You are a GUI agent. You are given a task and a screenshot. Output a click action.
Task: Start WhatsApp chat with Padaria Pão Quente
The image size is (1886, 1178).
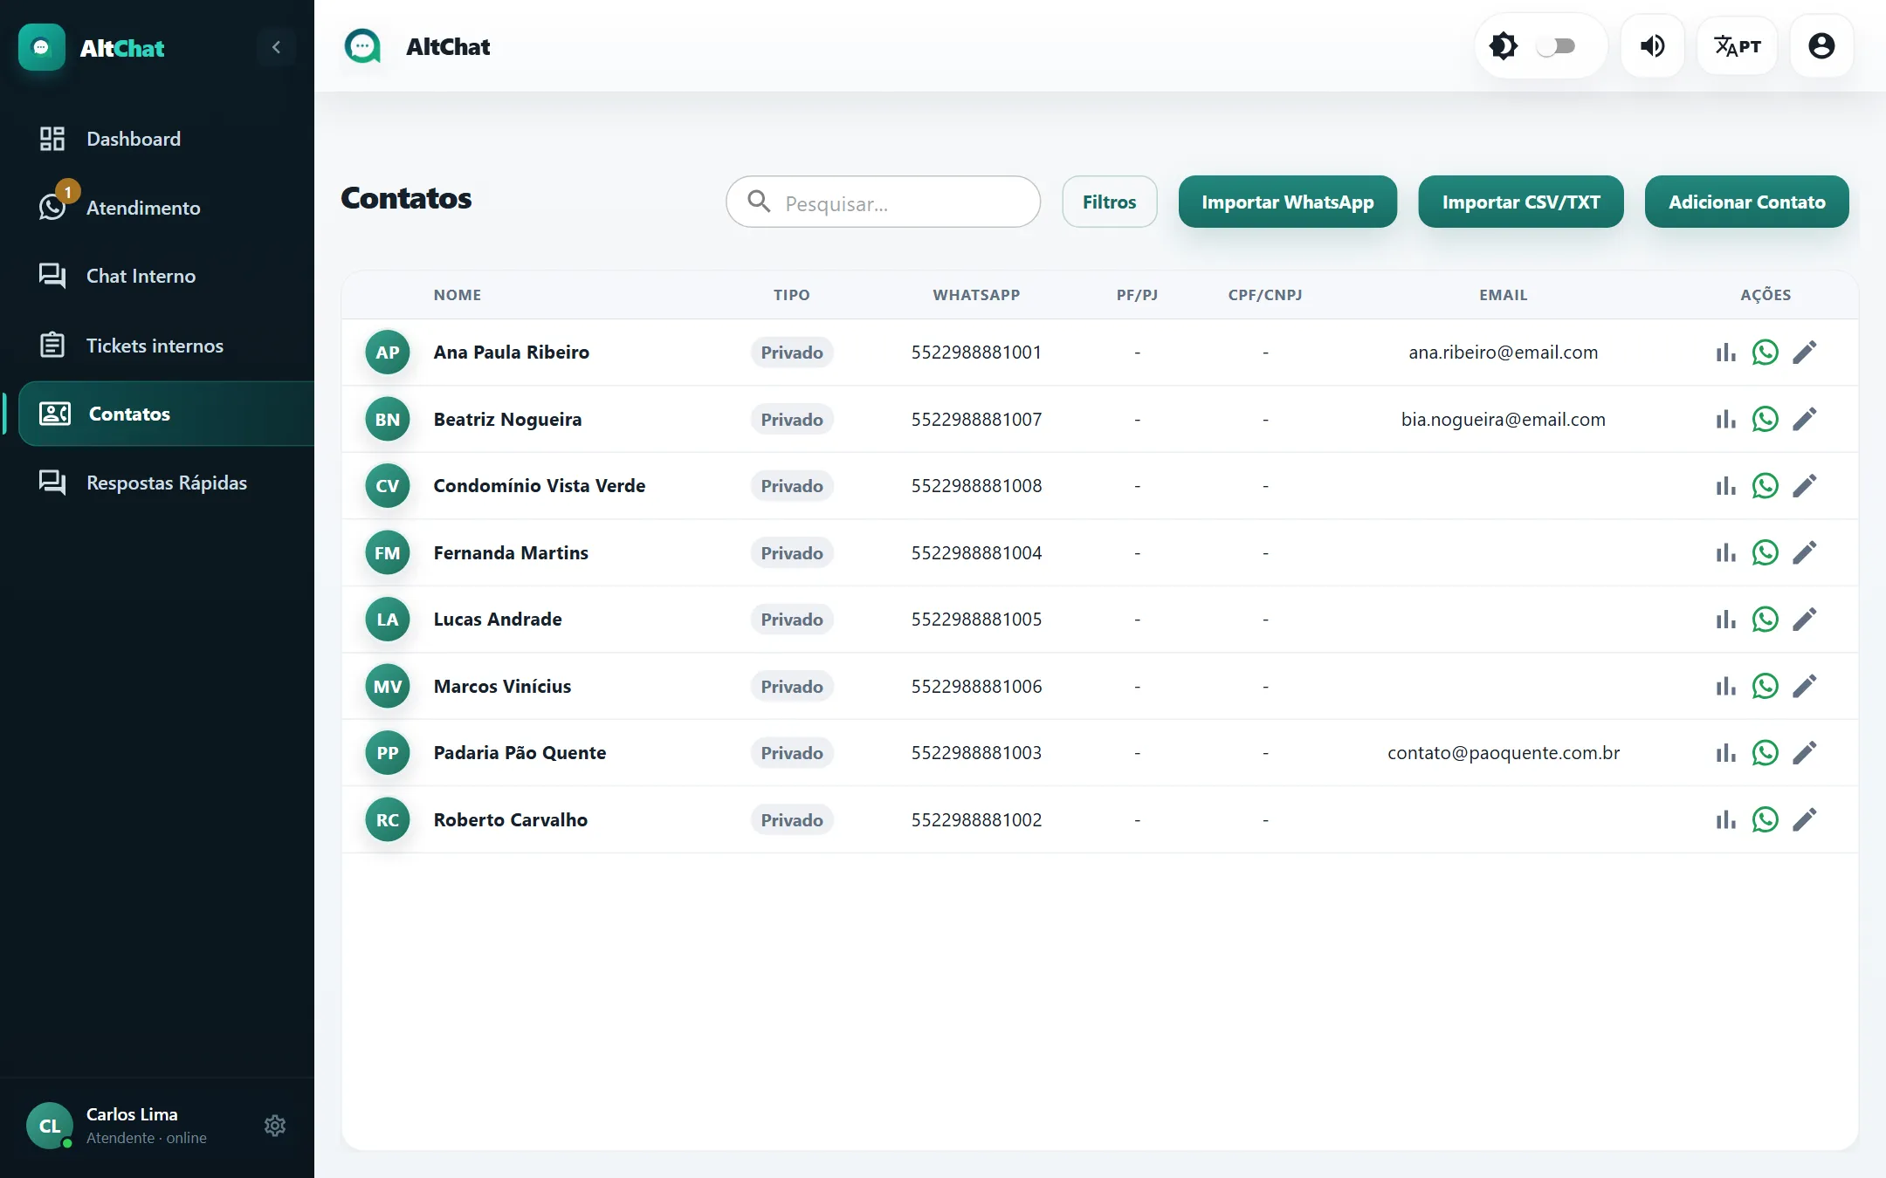[1765, 753]
